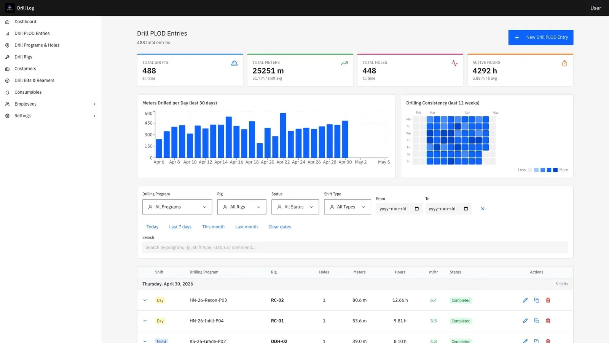Click the Clear dates link
Viewport: 609px width, 343px height.
[279, 227]
